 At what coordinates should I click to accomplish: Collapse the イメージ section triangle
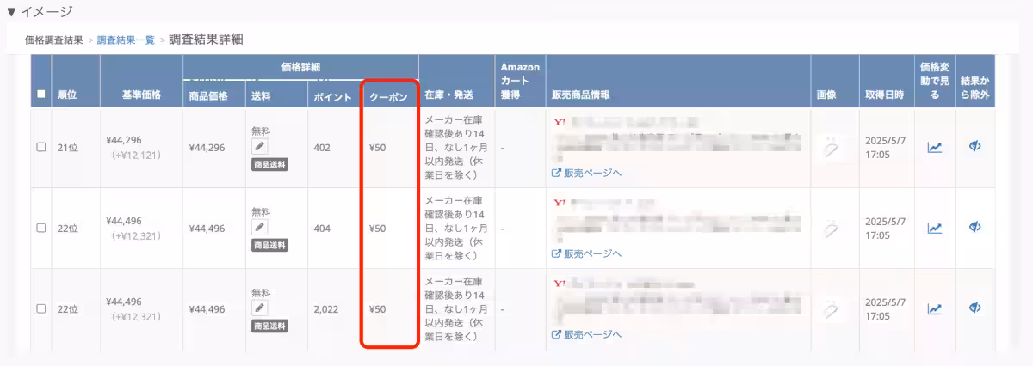tap(10, 12)
